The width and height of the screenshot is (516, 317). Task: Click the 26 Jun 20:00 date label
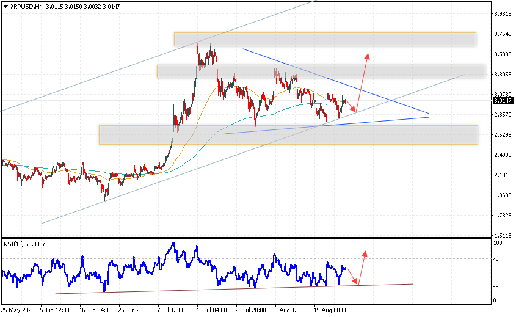[134, 310]
